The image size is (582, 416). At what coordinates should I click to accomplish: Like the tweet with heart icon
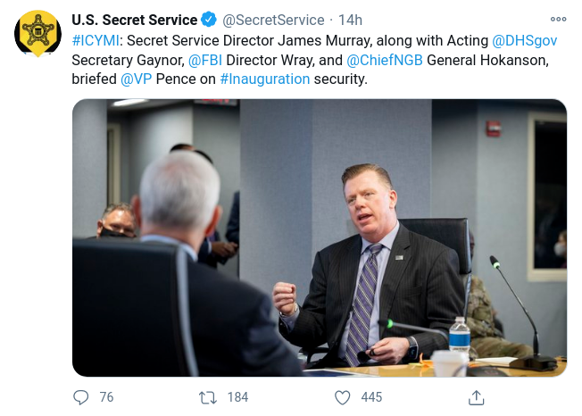click(342, 397)
